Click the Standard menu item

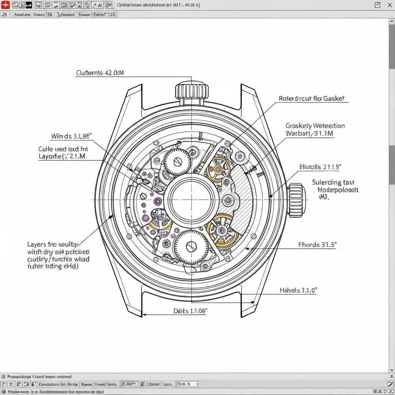(x=21, y=14)
